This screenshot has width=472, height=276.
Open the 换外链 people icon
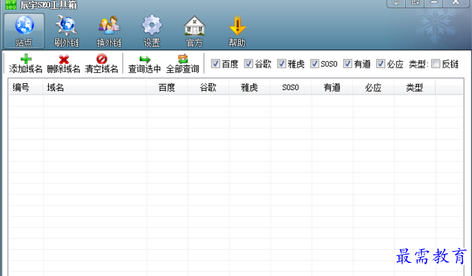click(x=109, y=31)
